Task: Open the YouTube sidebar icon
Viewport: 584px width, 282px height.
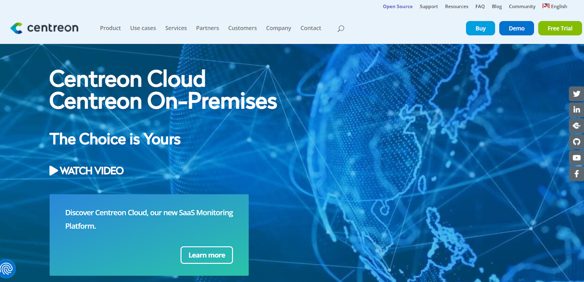Action: (576, 158)
